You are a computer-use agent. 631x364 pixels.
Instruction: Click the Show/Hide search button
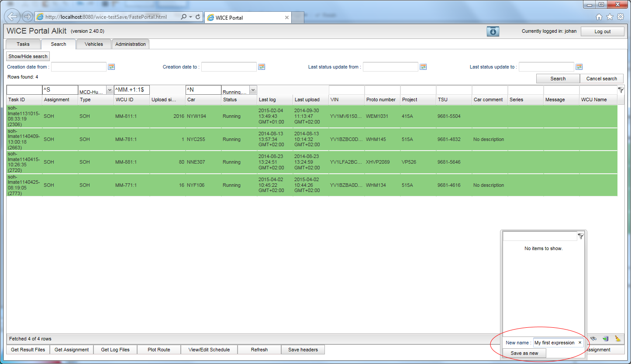(28, 56)
